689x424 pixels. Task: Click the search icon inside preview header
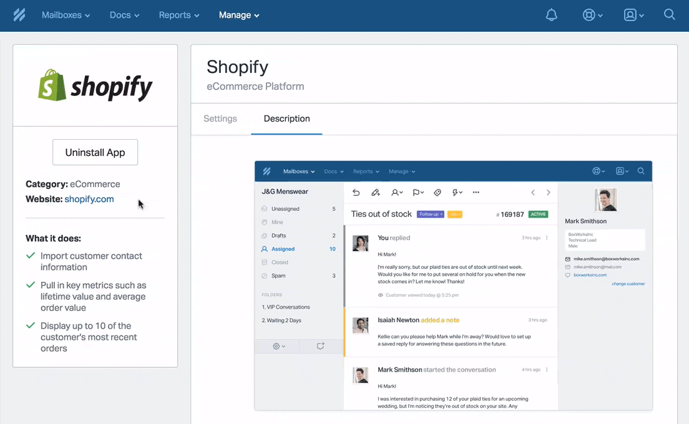[641, 171]
